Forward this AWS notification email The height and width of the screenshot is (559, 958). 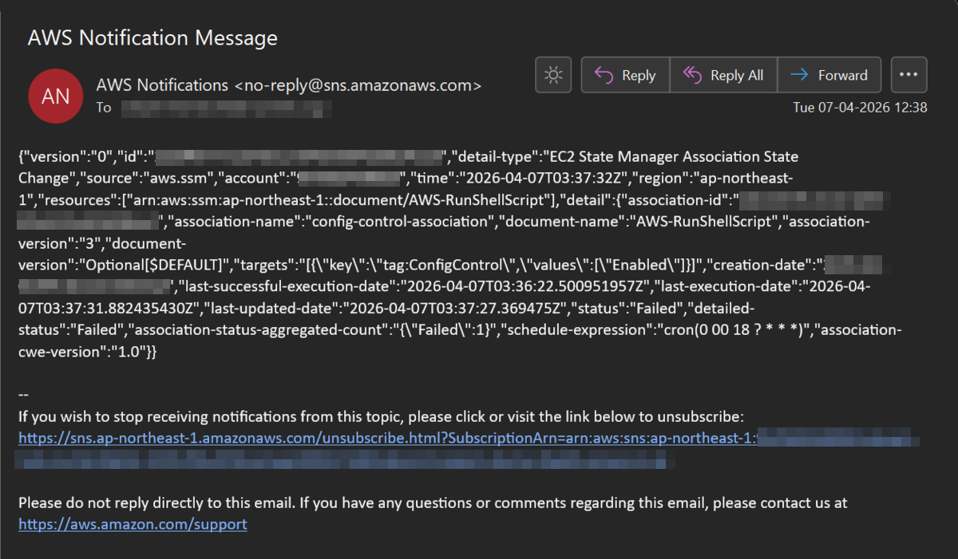(829, 75)
